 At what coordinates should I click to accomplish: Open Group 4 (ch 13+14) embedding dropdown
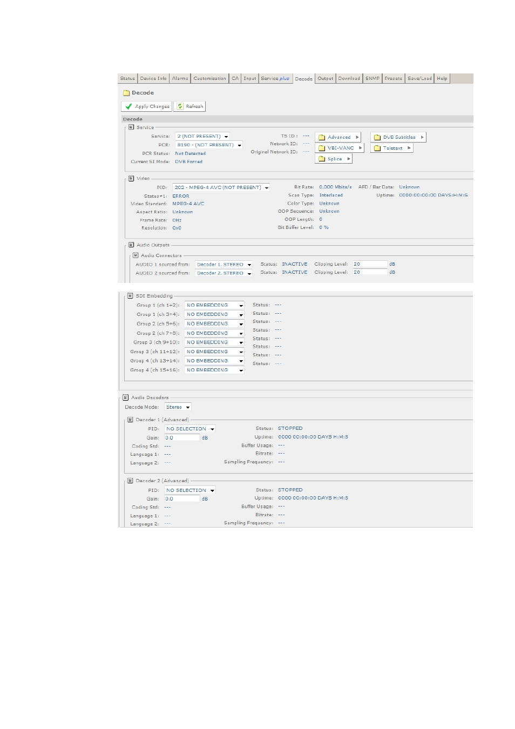point(214,361)
